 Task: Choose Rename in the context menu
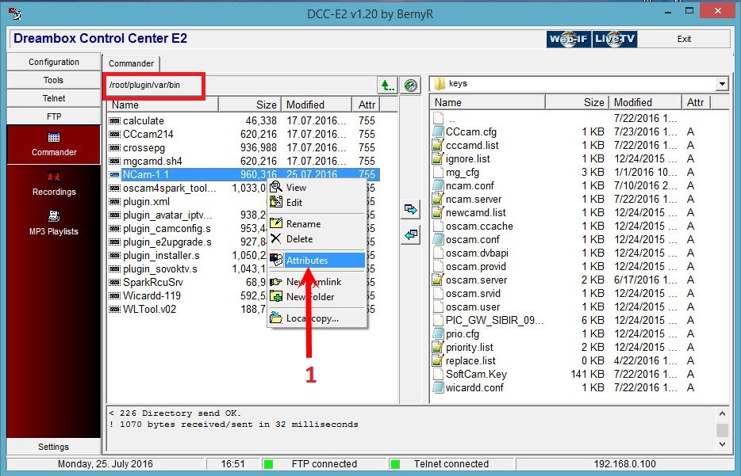303,224
